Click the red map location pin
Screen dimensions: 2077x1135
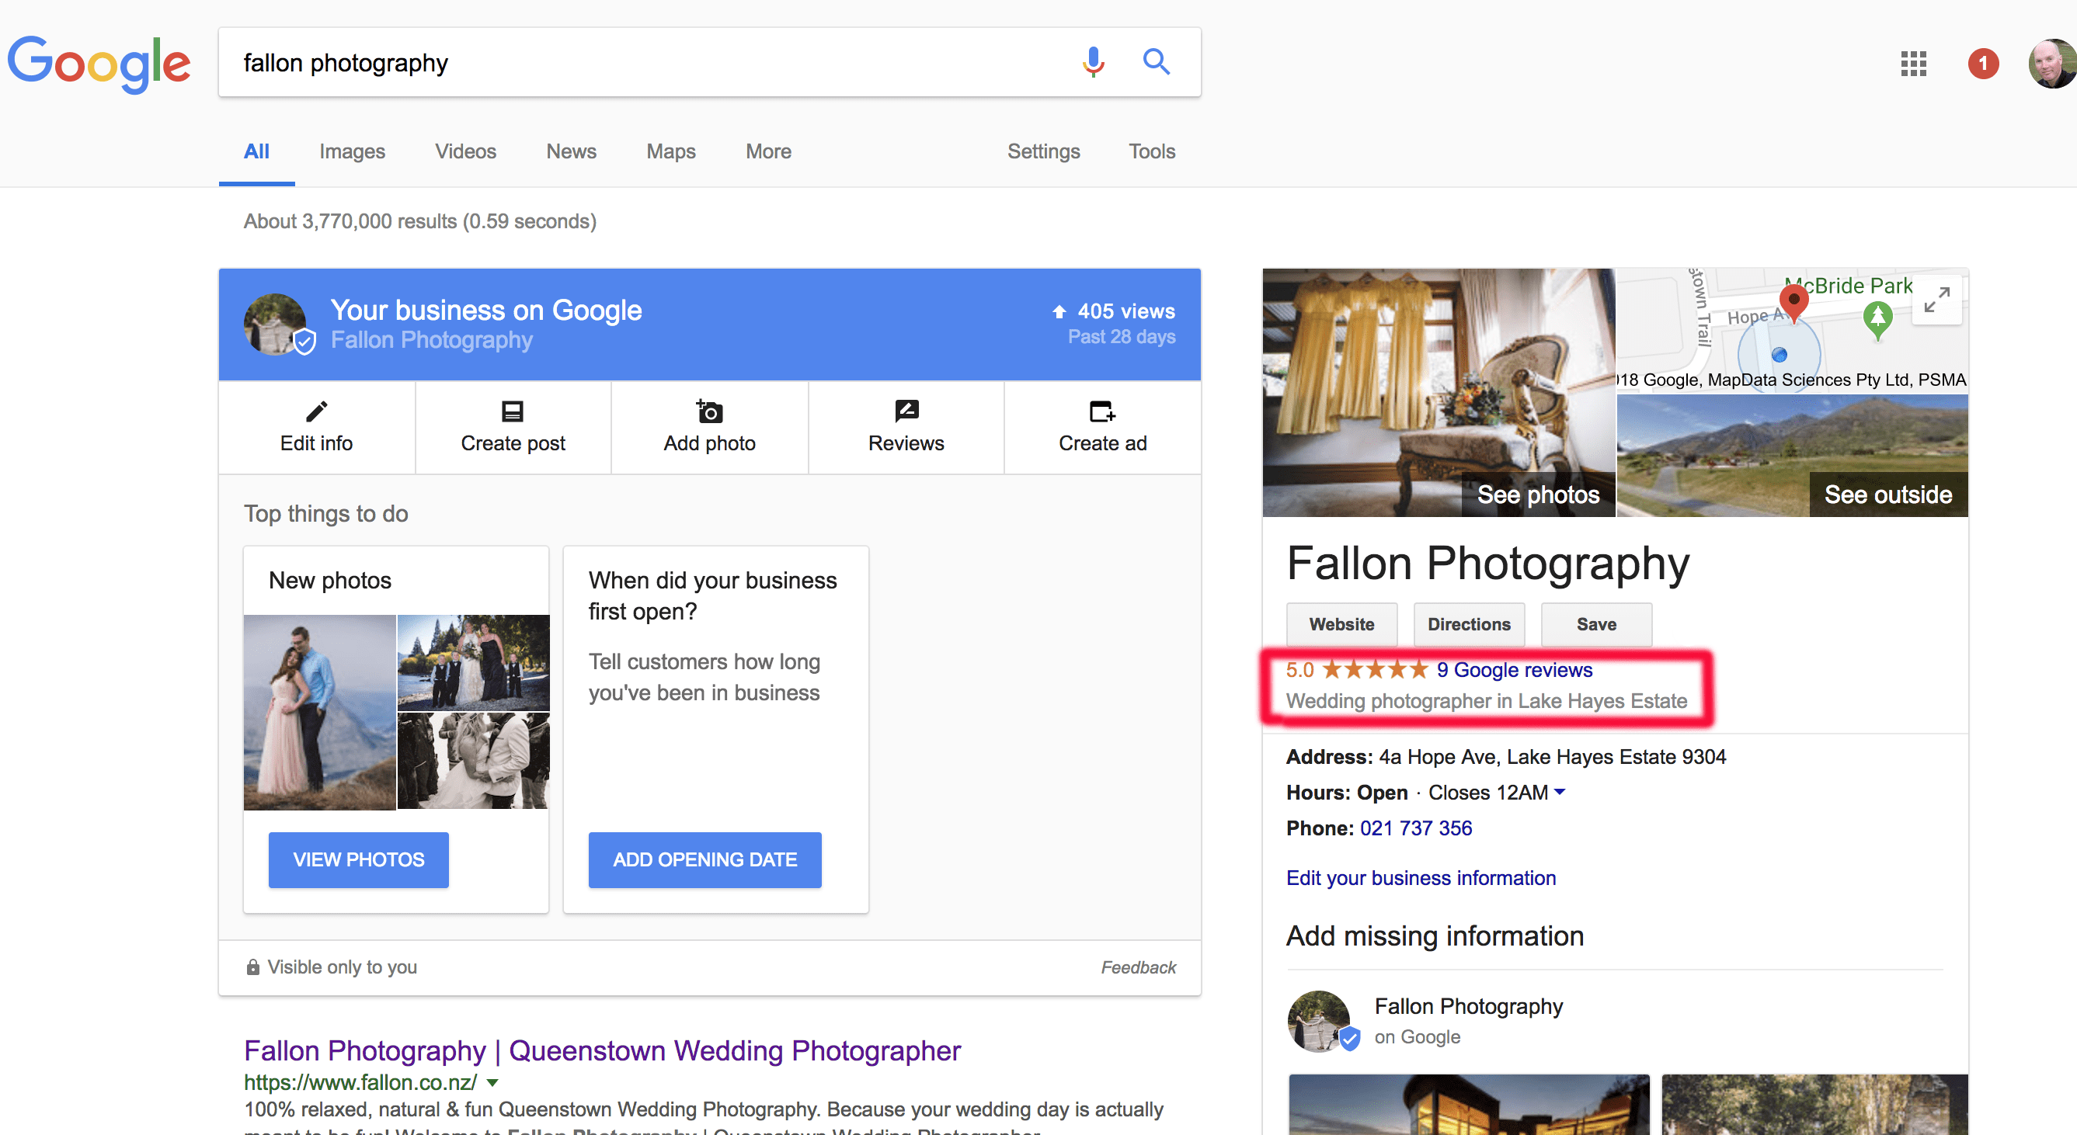coord(1793,302)
